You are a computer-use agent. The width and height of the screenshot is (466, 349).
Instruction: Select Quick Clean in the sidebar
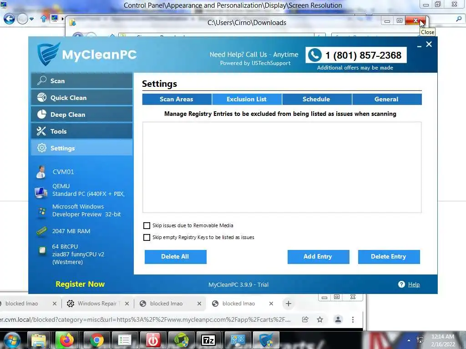click(x=82, y=98)
